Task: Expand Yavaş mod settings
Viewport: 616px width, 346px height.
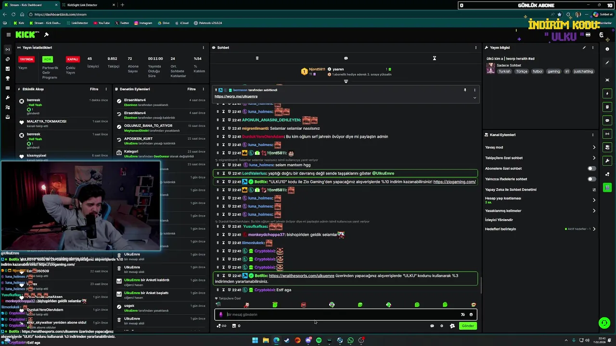Action: pos(540,148)
